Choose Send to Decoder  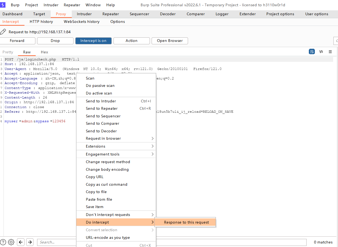click(116, 131)
